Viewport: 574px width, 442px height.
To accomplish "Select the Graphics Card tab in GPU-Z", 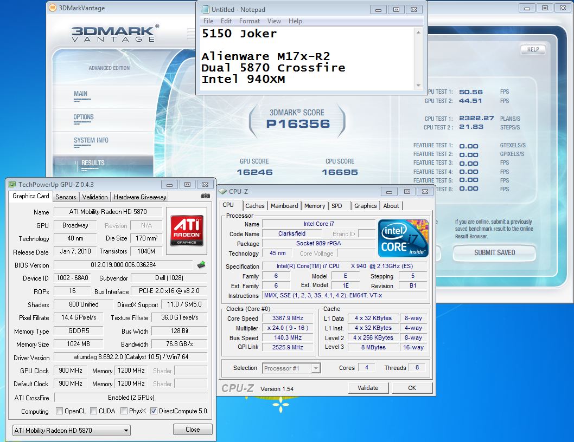I will [31, 196].
